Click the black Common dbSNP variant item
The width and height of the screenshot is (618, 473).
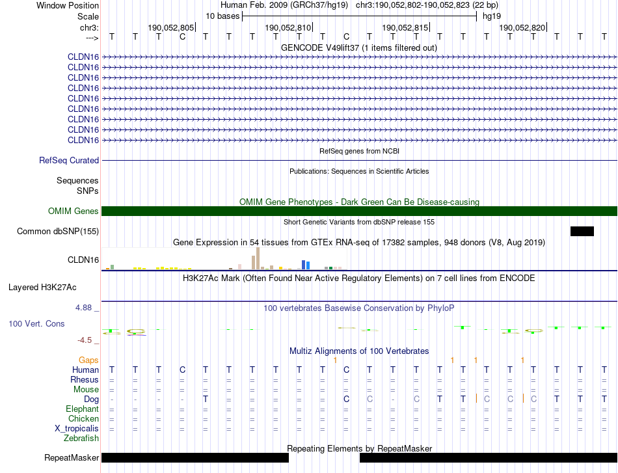[x=582, y=232]
